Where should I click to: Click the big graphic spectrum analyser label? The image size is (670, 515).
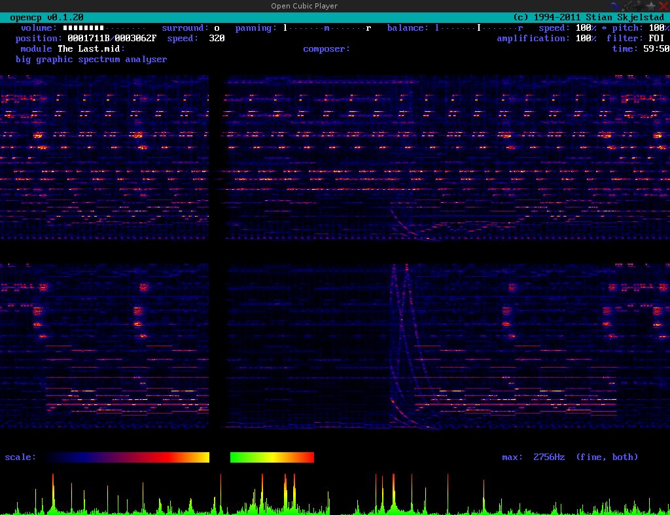click(x=91, y=60)
